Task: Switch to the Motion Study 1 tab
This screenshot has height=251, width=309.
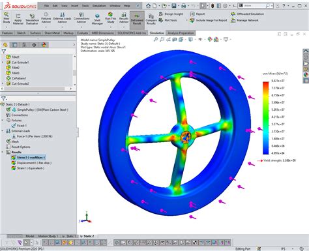Action: [x=48, y=236]
